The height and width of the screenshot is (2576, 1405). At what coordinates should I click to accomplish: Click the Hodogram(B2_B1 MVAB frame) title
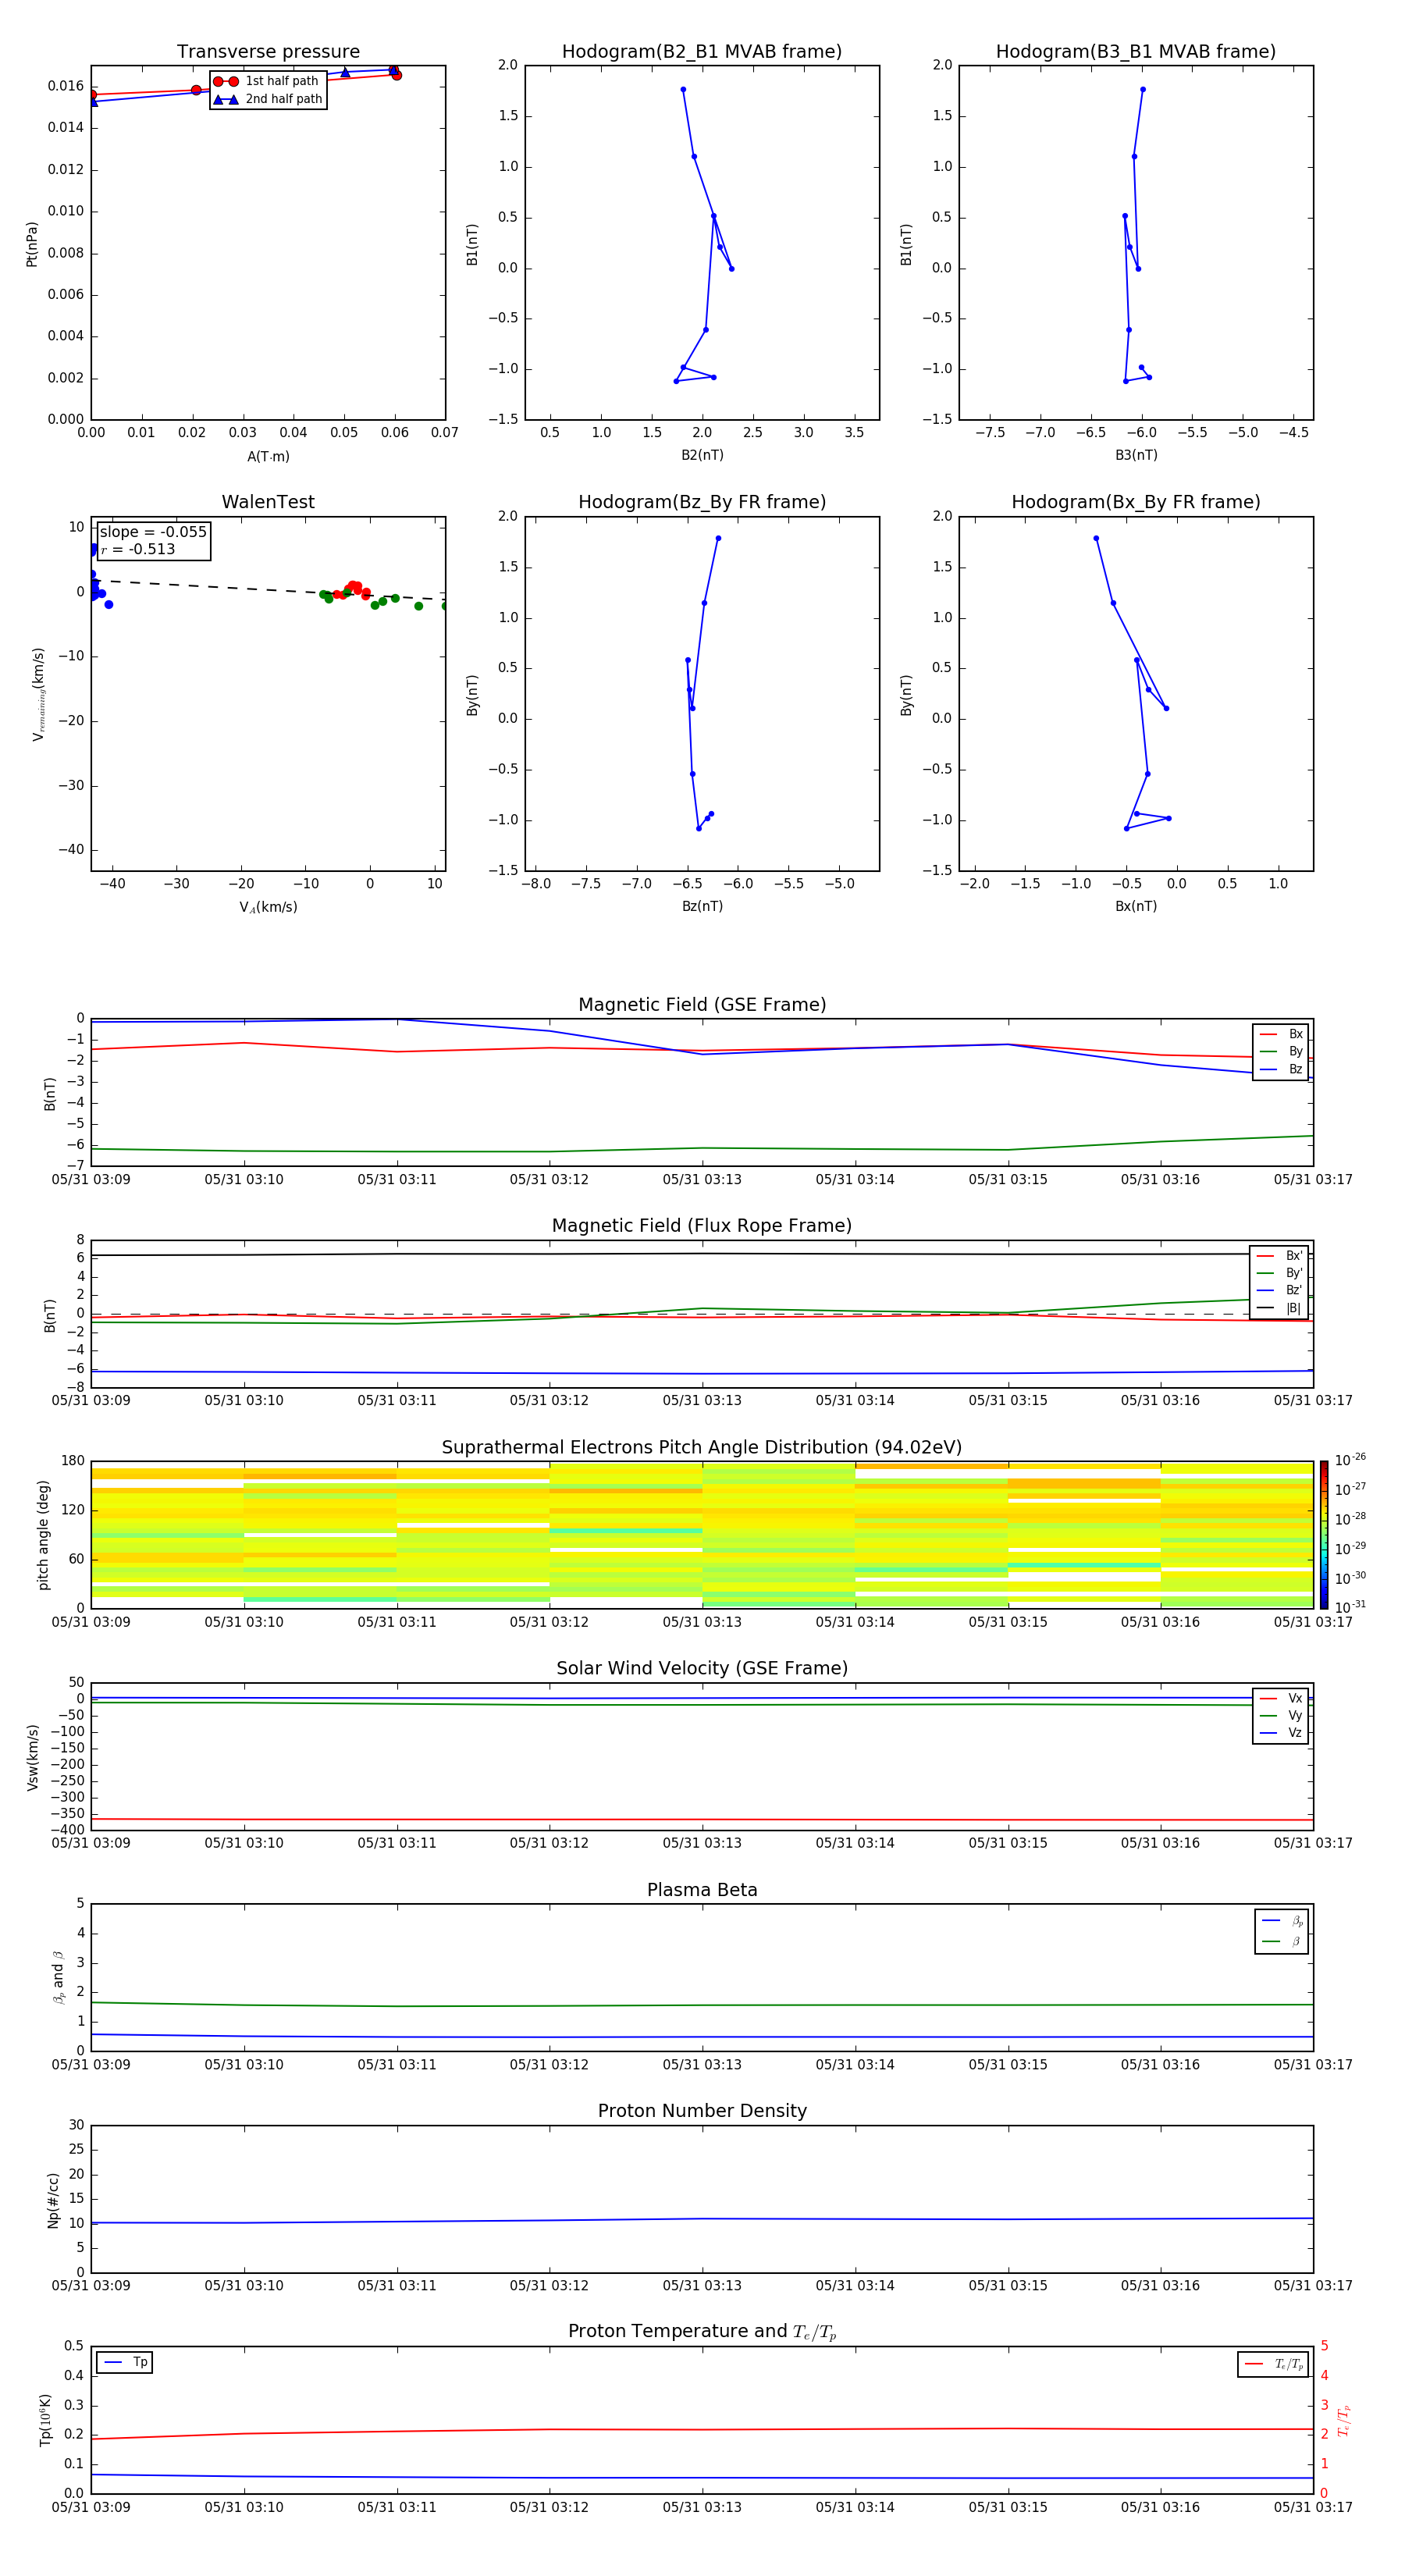[x=701, y=52]
